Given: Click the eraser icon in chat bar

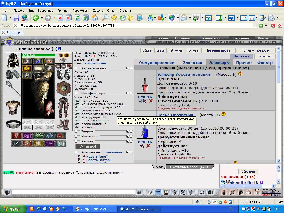Looking at the screenshot, I should (x=149, y=192).
